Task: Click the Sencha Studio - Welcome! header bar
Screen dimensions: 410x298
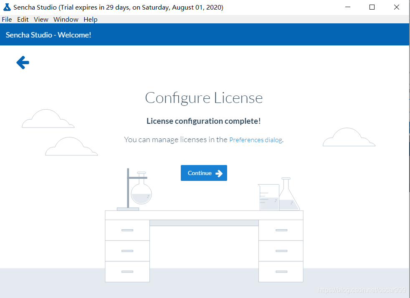Action: point(205,35)
